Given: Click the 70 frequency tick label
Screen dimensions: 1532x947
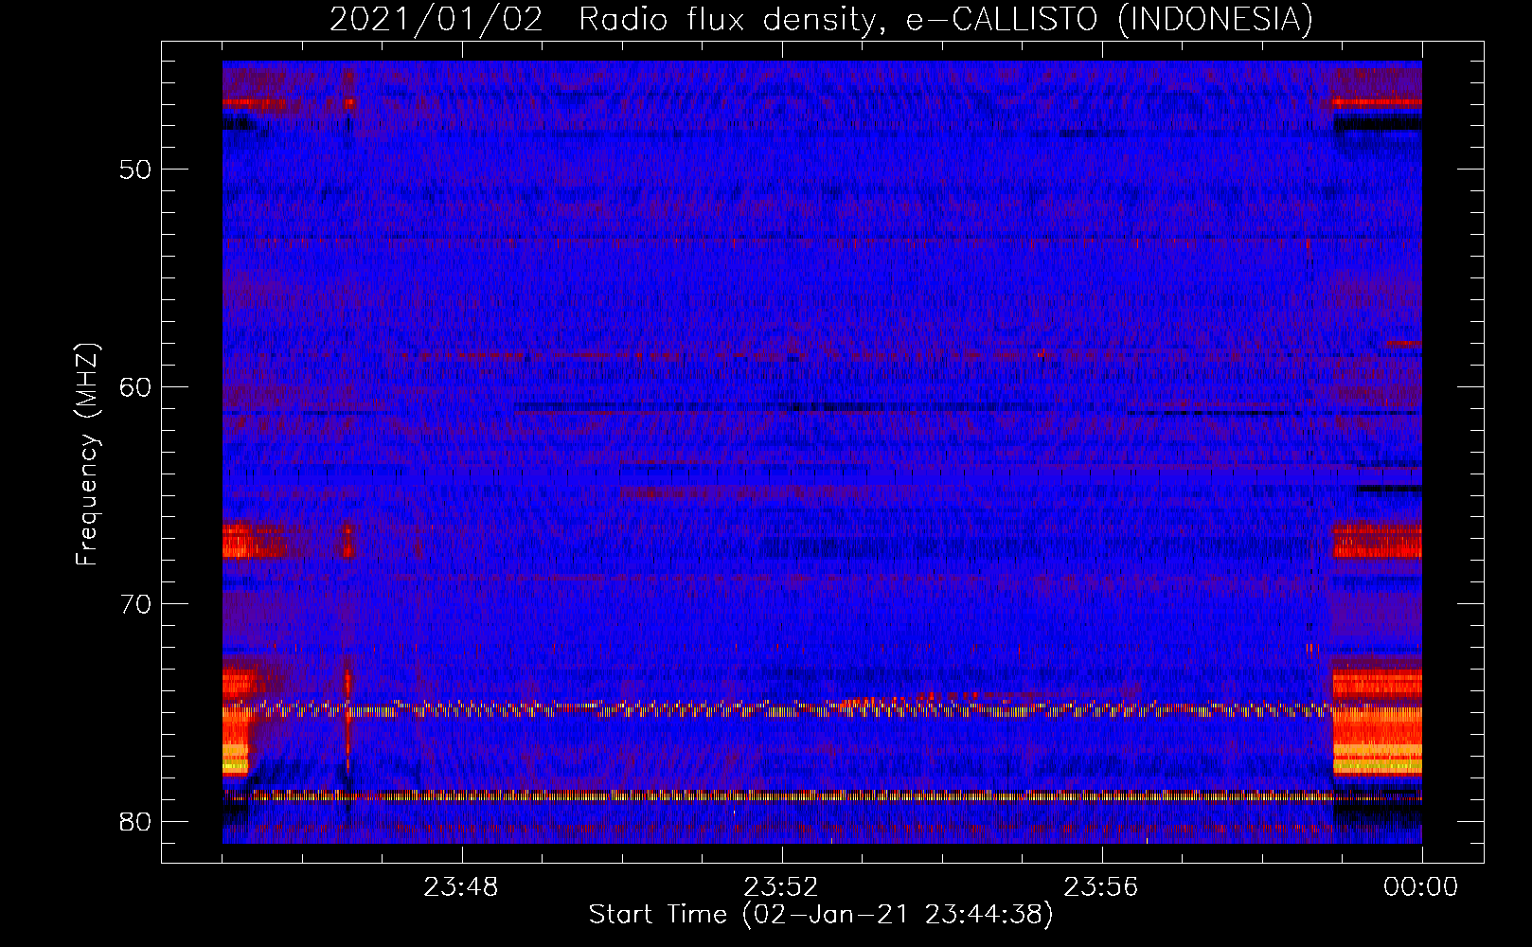Looking at the screenshot, I should (136, 604).
